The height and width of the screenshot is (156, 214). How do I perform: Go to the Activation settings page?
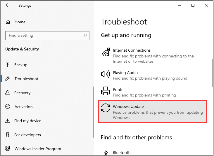coord(23,107)
